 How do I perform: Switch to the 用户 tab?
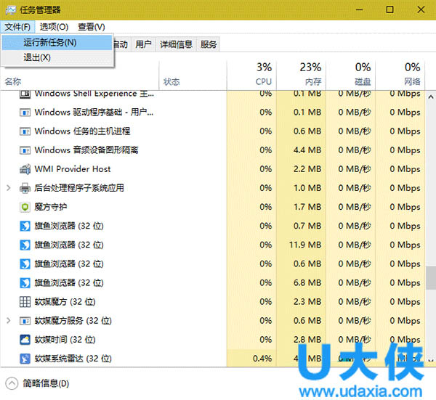[x=143, y=44]
